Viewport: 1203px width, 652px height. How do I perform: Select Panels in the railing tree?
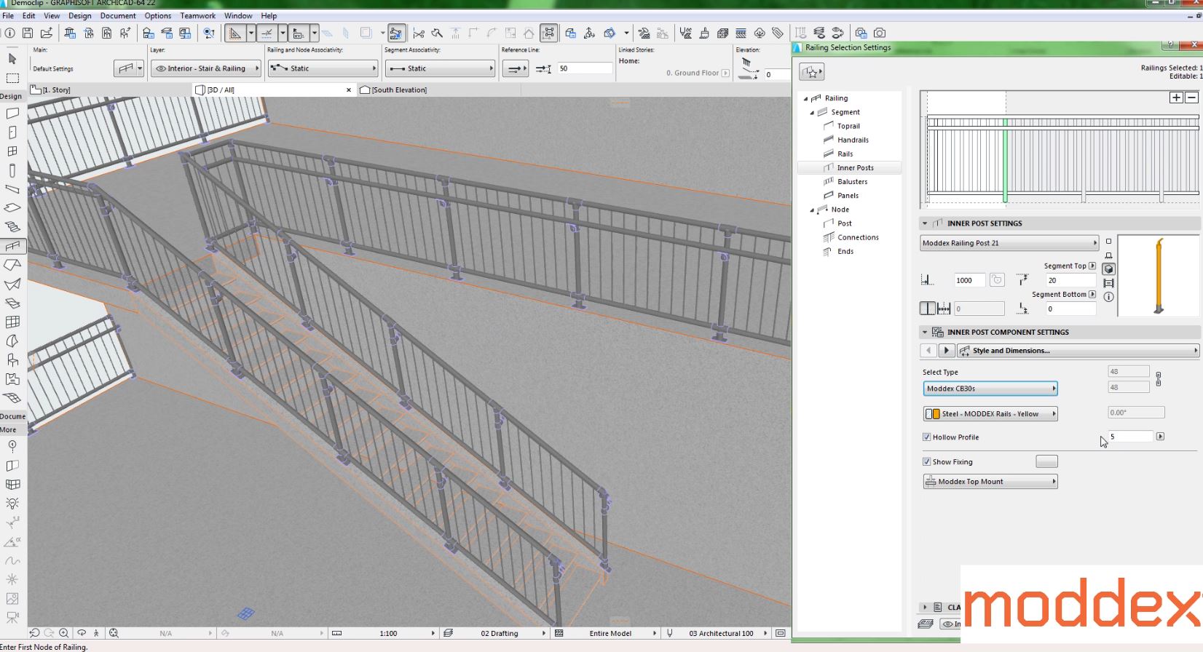pos(848,196)
